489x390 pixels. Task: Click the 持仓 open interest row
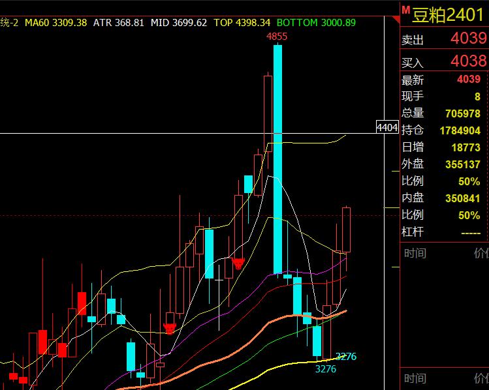point(444,130)
